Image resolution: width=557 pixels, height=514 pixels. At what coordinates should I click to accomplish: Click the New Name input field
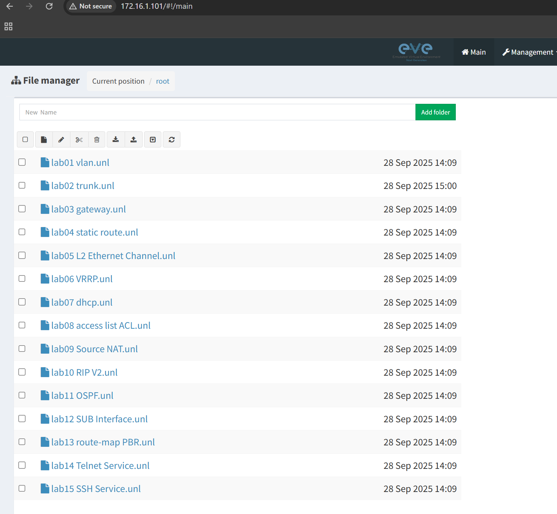click(217, 112)
